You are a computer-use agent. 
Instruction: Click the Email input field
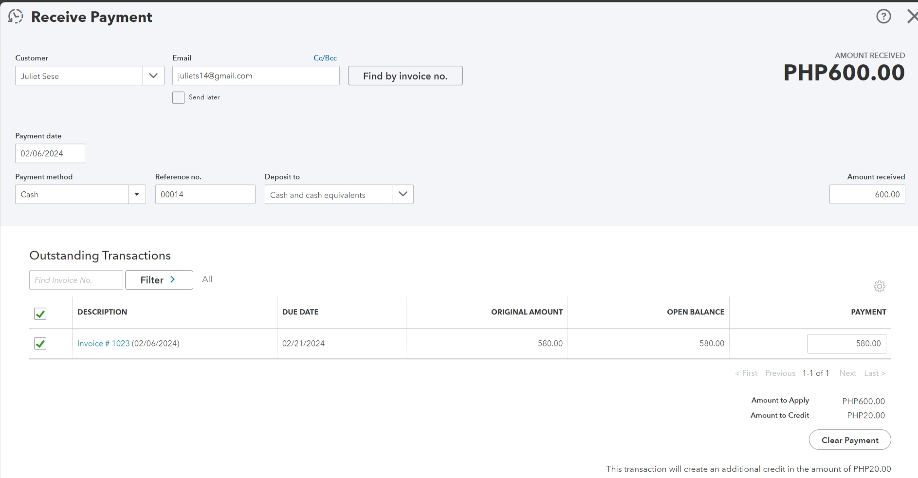(256, 75)
